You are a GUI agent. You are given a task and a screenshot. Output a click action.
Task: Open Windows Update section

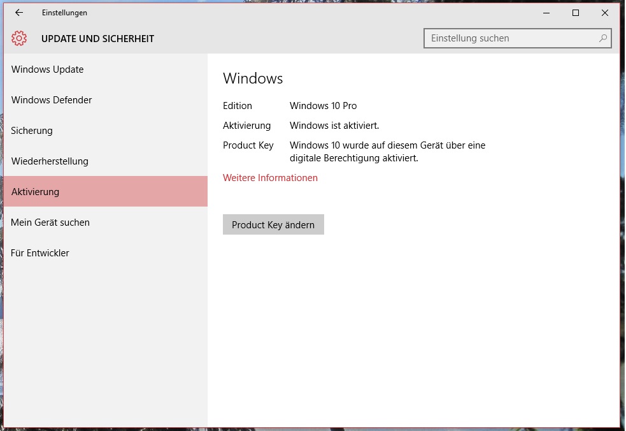106,69
